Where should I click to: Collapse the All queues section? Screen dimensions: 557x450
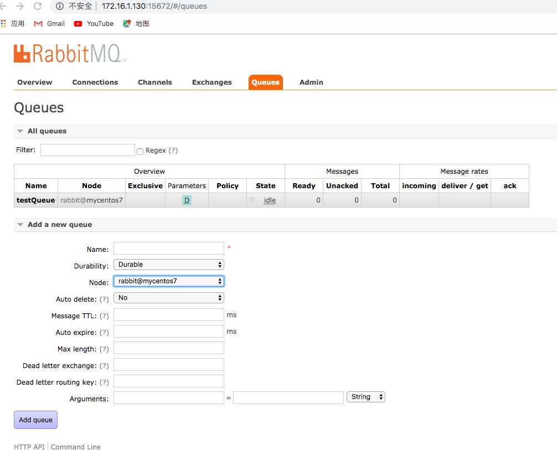click(x=20, y=131)
